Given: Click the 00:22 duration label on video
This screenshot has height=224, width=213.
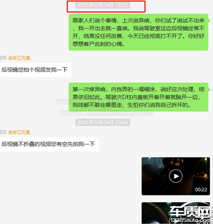Looking at the screenshot, I should click(x=201, y=190).
